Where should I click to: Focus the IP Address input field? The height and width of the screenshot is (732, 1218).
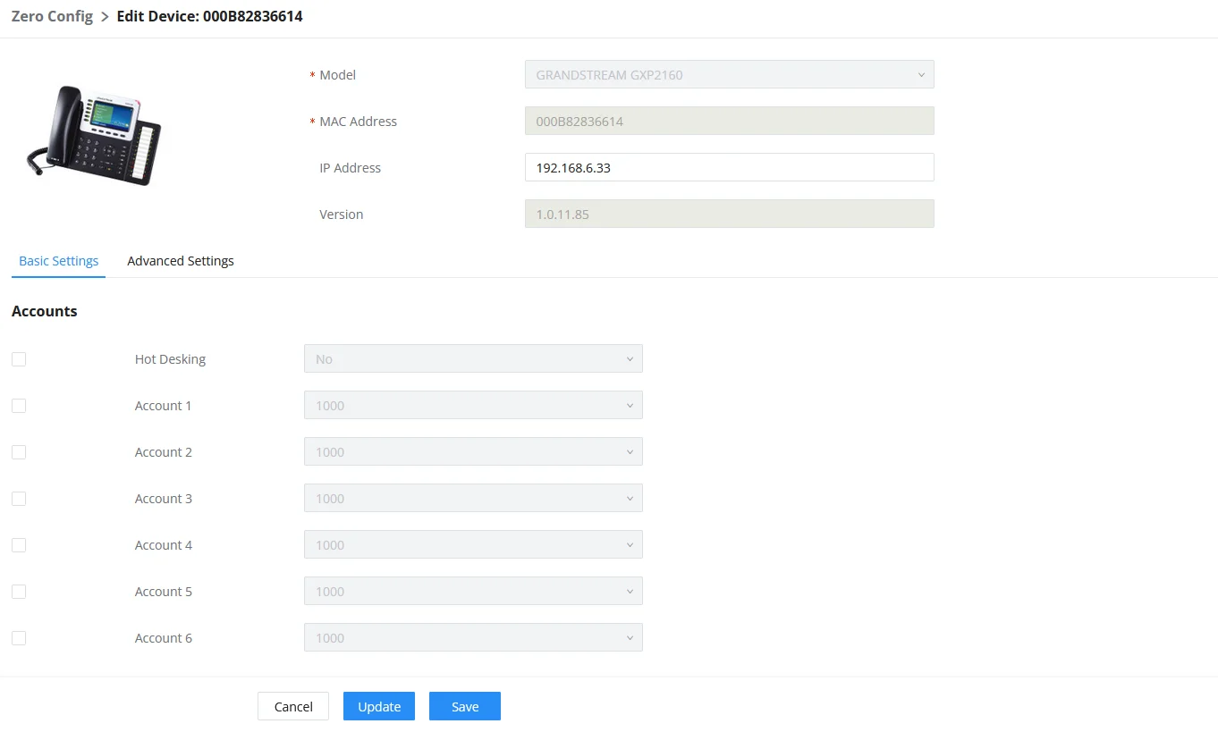(x=729, y=167)
